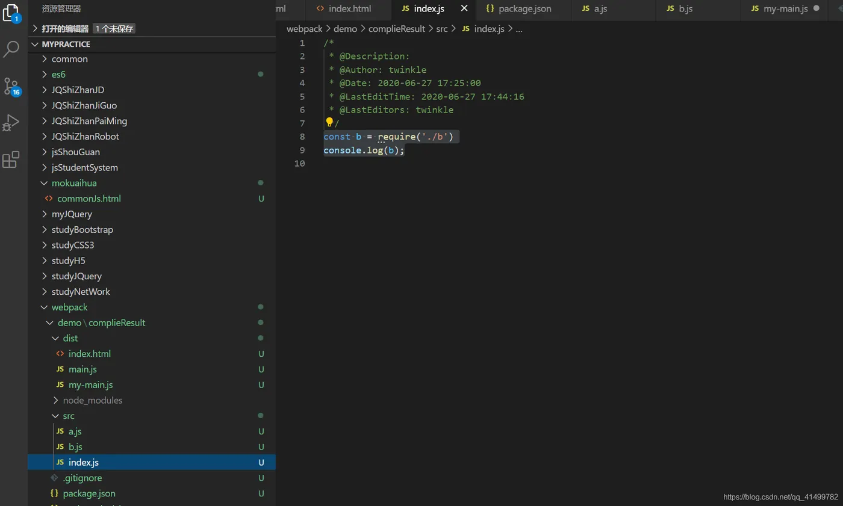Viewport: 843px width, 506px height.
Task: Switch to the index.html editor tab
Action: [x=349, y=8]
